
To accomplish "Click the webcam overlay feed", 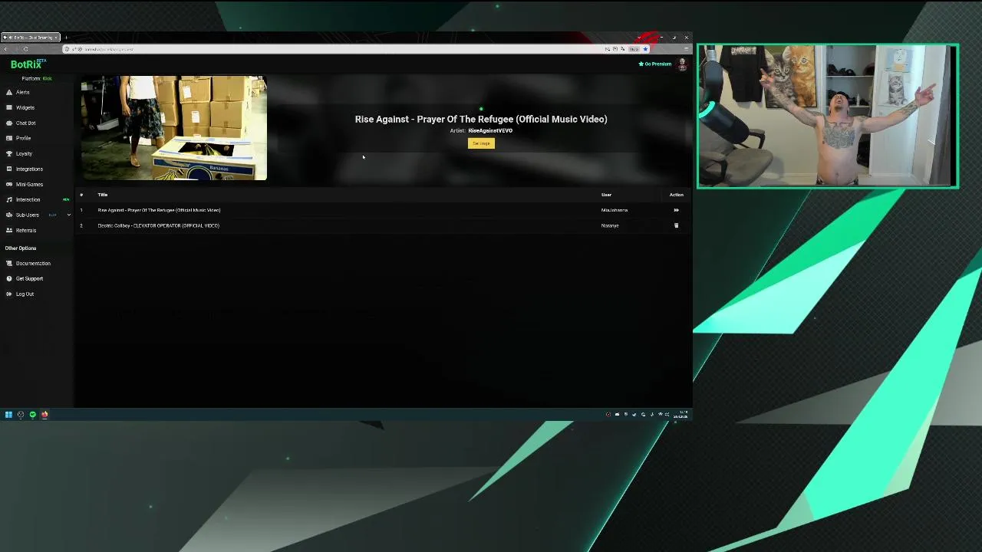I will (x=828, y=116).
